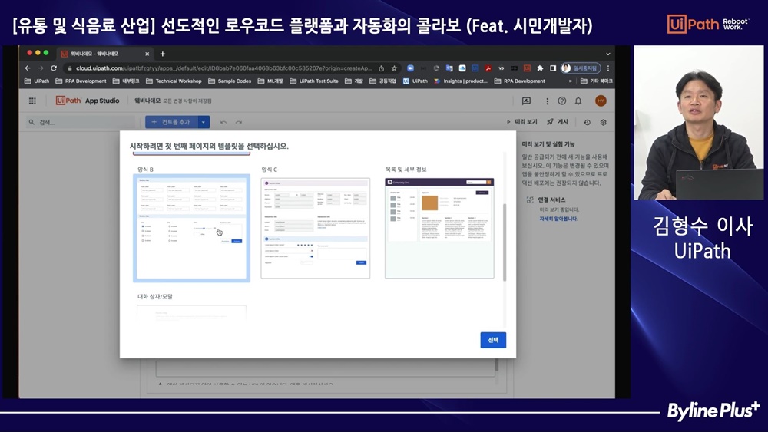Open the 기타 북마크 folder
The image size is (768, 432).
tap(597, 81)
